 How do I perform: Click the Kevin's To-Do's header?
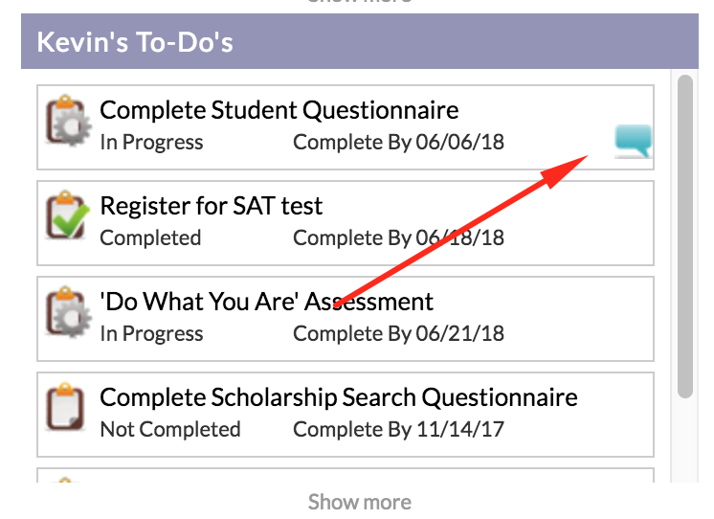[x=359, y=41]
